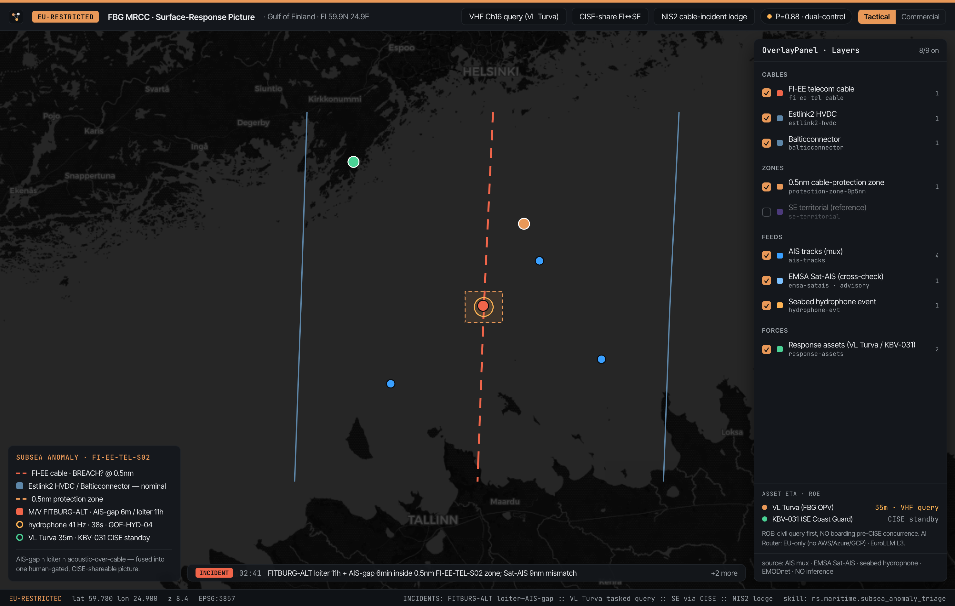Click the Seabed hydrophone event yellow swatch
955x606 pixels.
[780, 306]
